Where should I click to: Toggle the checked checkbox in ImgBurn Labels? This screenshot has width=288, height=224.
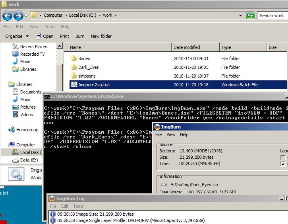click(283, 164)
